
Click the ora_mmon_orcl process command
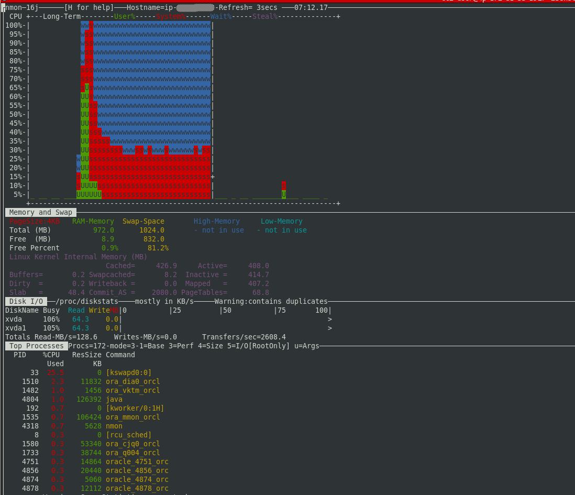tap(133, 417)
